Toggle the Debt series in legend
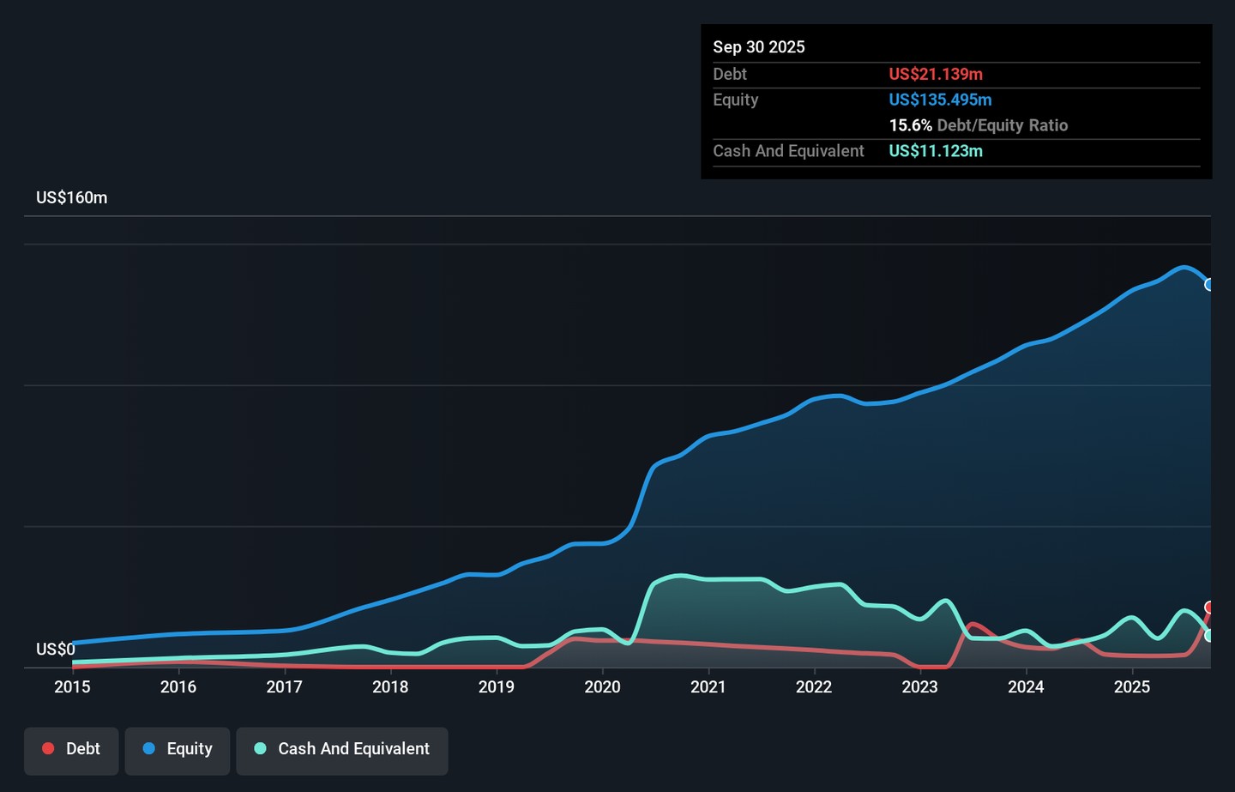1235x792 pixels. coord(71,749)
